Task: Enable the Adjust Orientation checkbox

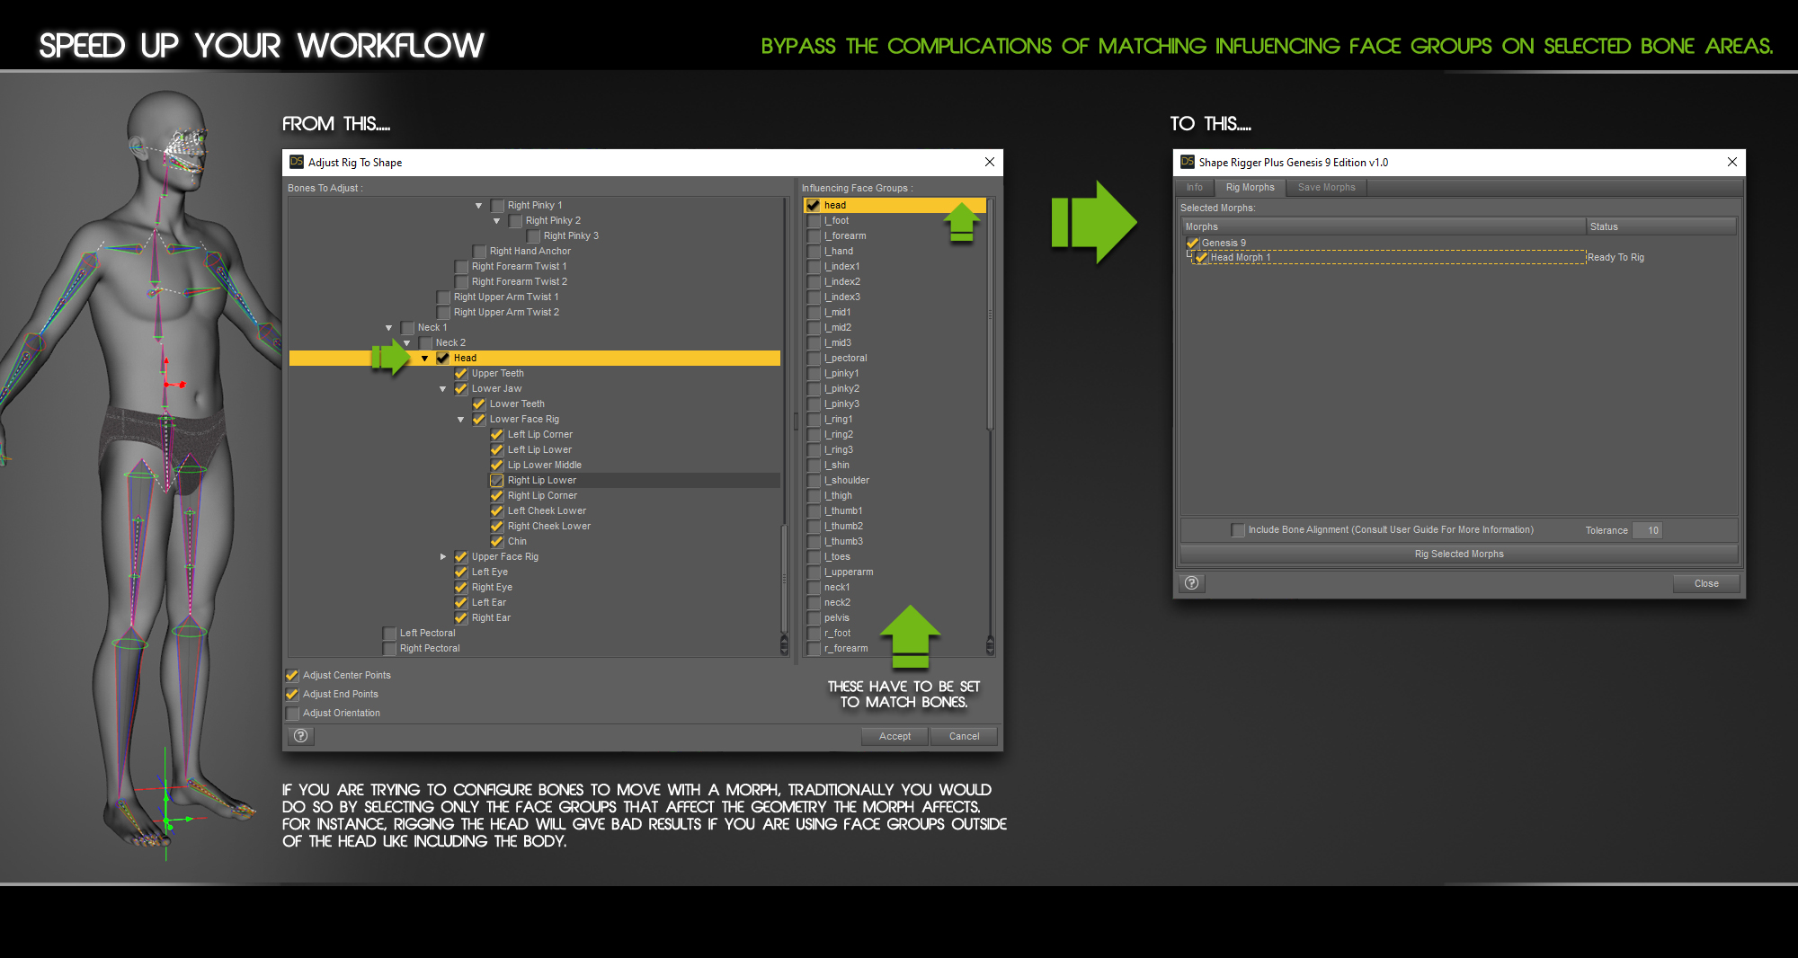Action: point(292,714)
